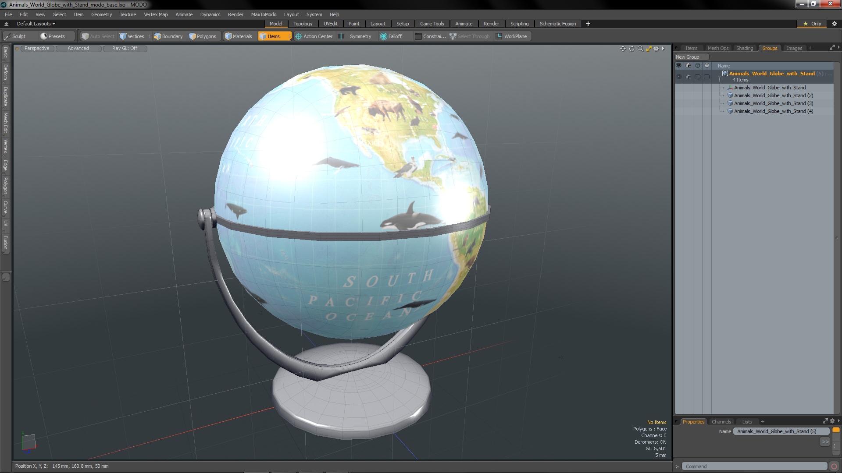This screenshot has height=473, width=842.
Task: Toggle Ray GL Off setting
Action: [x=125, y=49]
